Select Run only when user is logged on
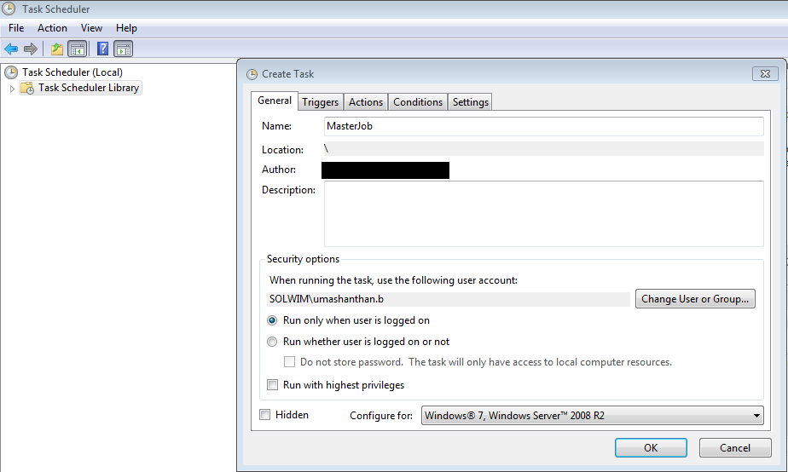 (272, 320)
